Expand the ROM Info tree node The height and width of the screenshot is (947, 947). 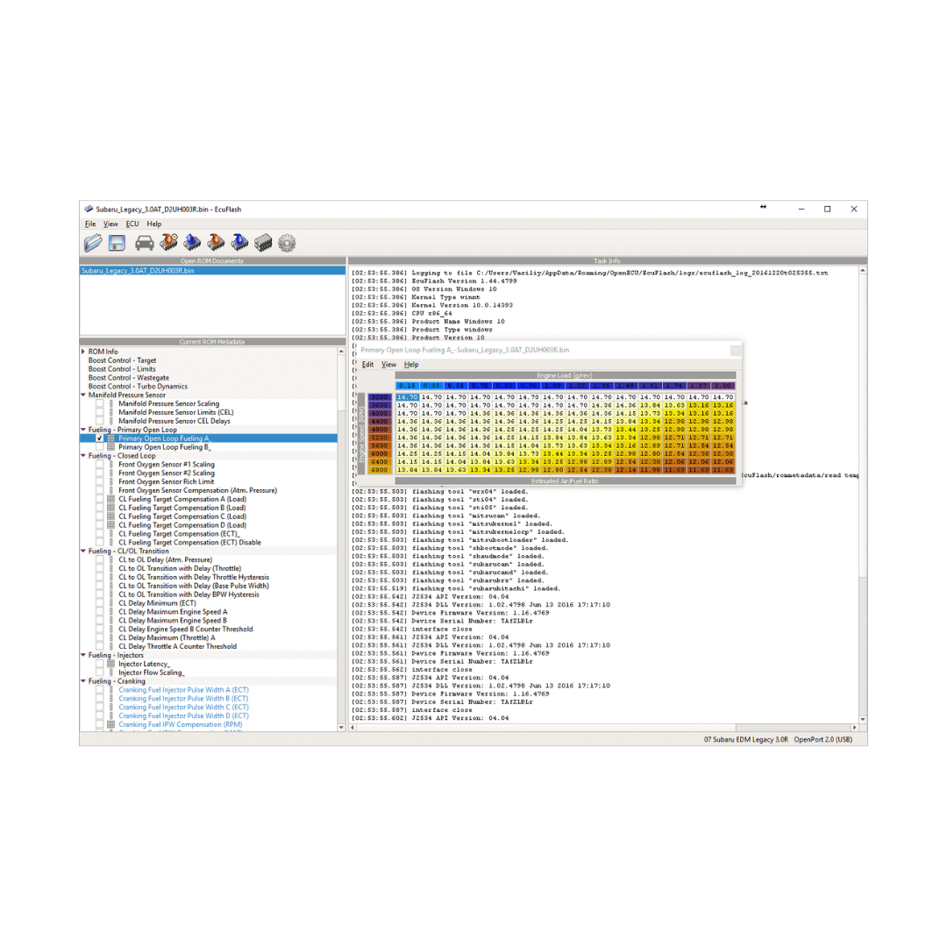83,352
